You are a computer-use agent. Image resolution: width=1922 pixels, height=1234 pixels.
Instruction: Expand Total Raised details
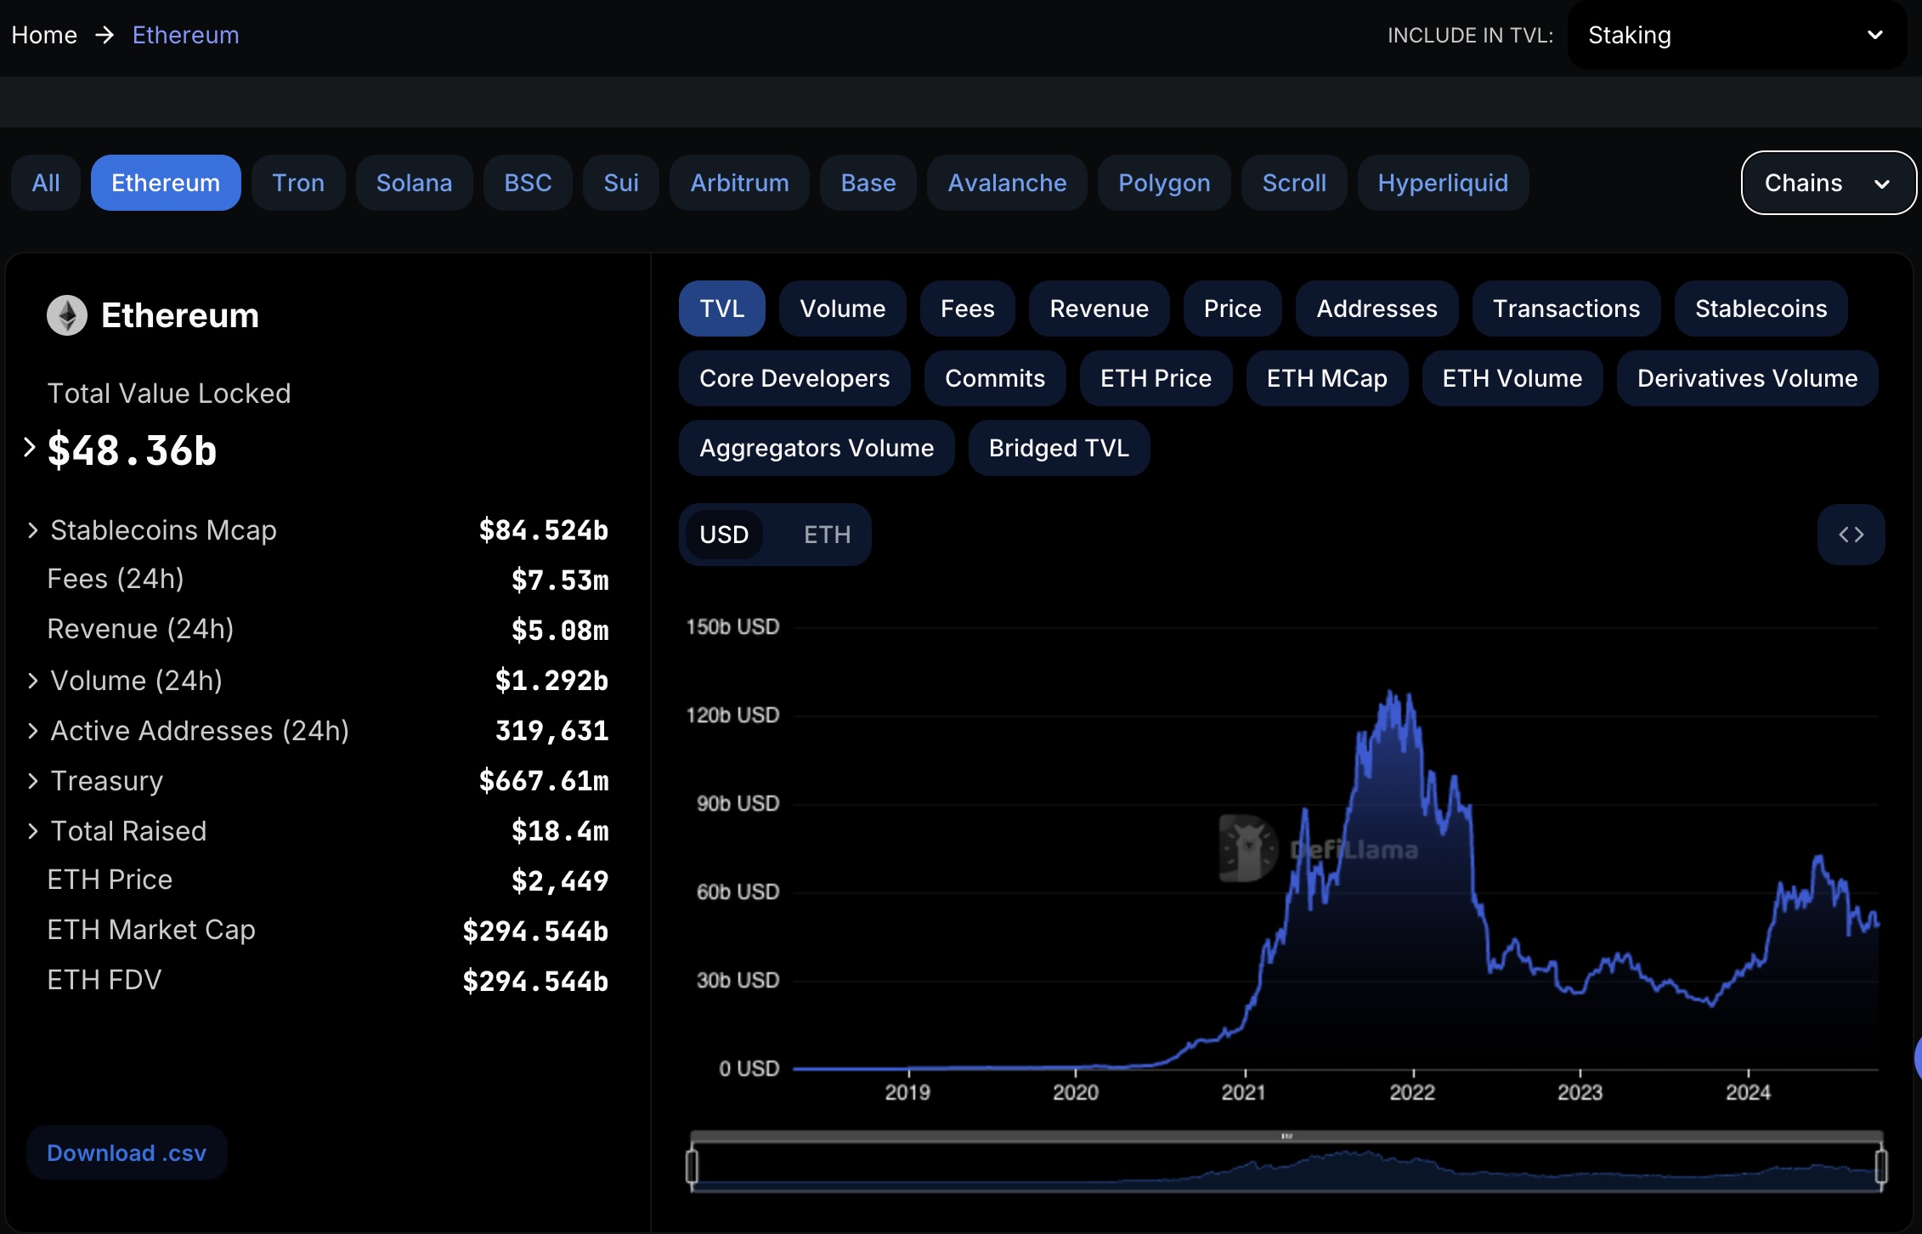pos(33,831)
